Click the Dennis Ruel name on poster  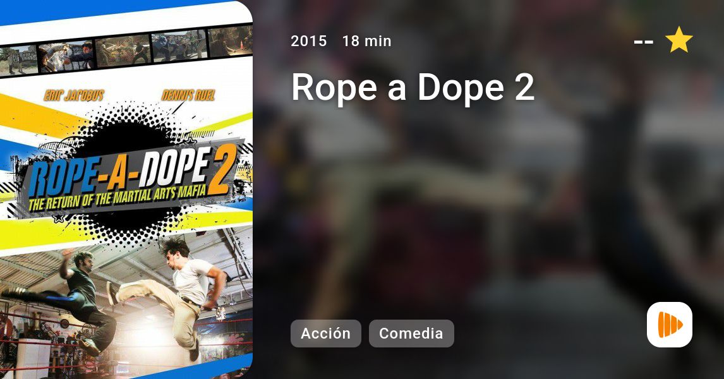coord(188,95)
